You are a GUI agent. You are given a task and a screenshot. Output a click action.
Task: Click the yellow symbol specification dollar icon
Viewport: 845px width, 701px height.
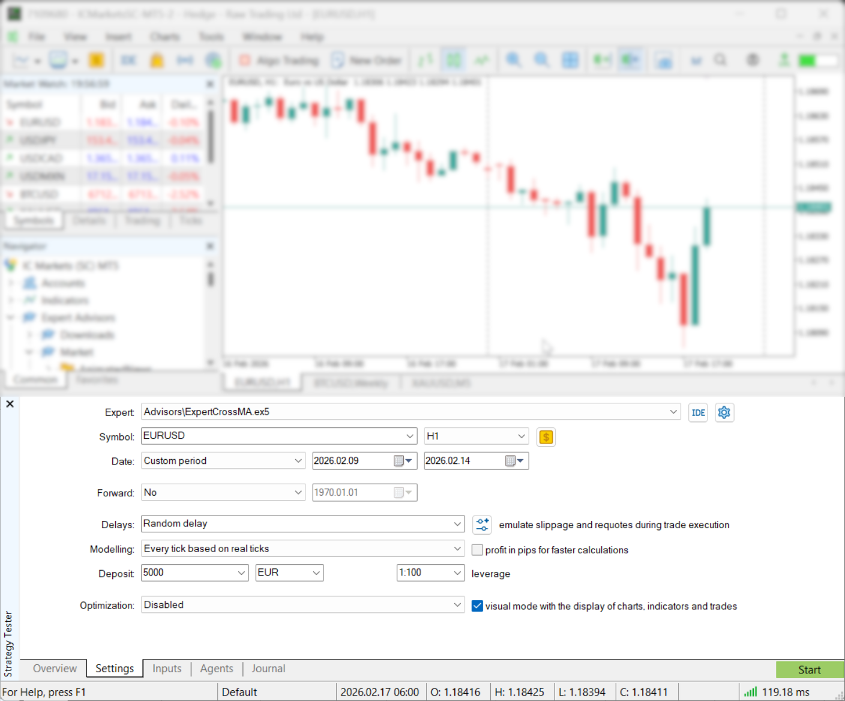546,437
